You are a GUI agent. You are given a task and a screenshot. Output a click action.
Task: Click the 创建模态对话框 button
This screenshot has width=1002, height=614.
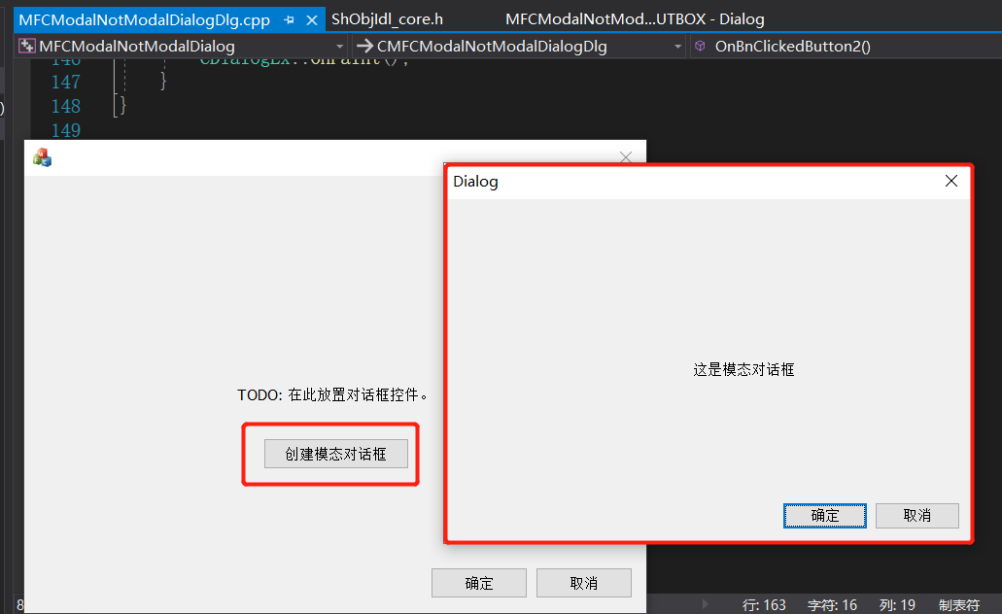pyautogui.click(x=336, y=454)
